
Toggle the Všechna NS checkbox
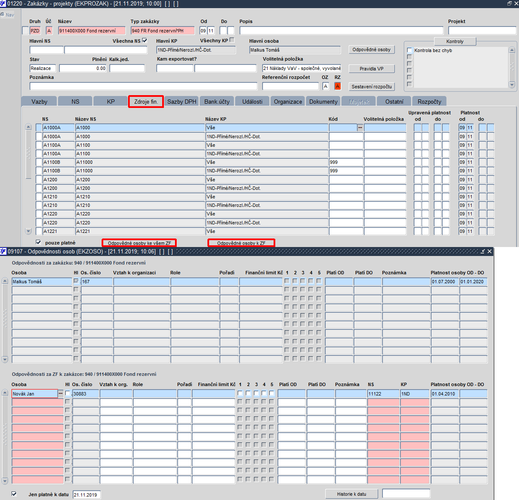pyautogui.click(x=145, y=41)
